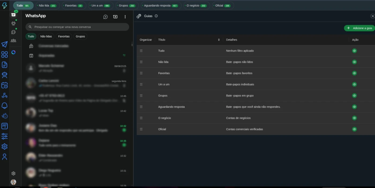Open the user account icon in extension bar
Screen dimensions: 375x188
(x=5, y=157)
